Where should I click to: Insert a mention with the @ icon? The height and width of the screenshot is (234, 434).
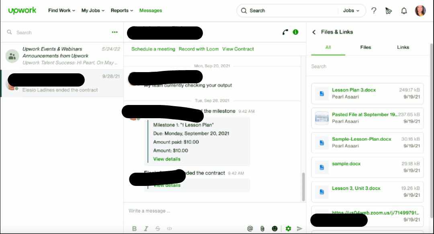pyautogui.click(x=250, y=228)
